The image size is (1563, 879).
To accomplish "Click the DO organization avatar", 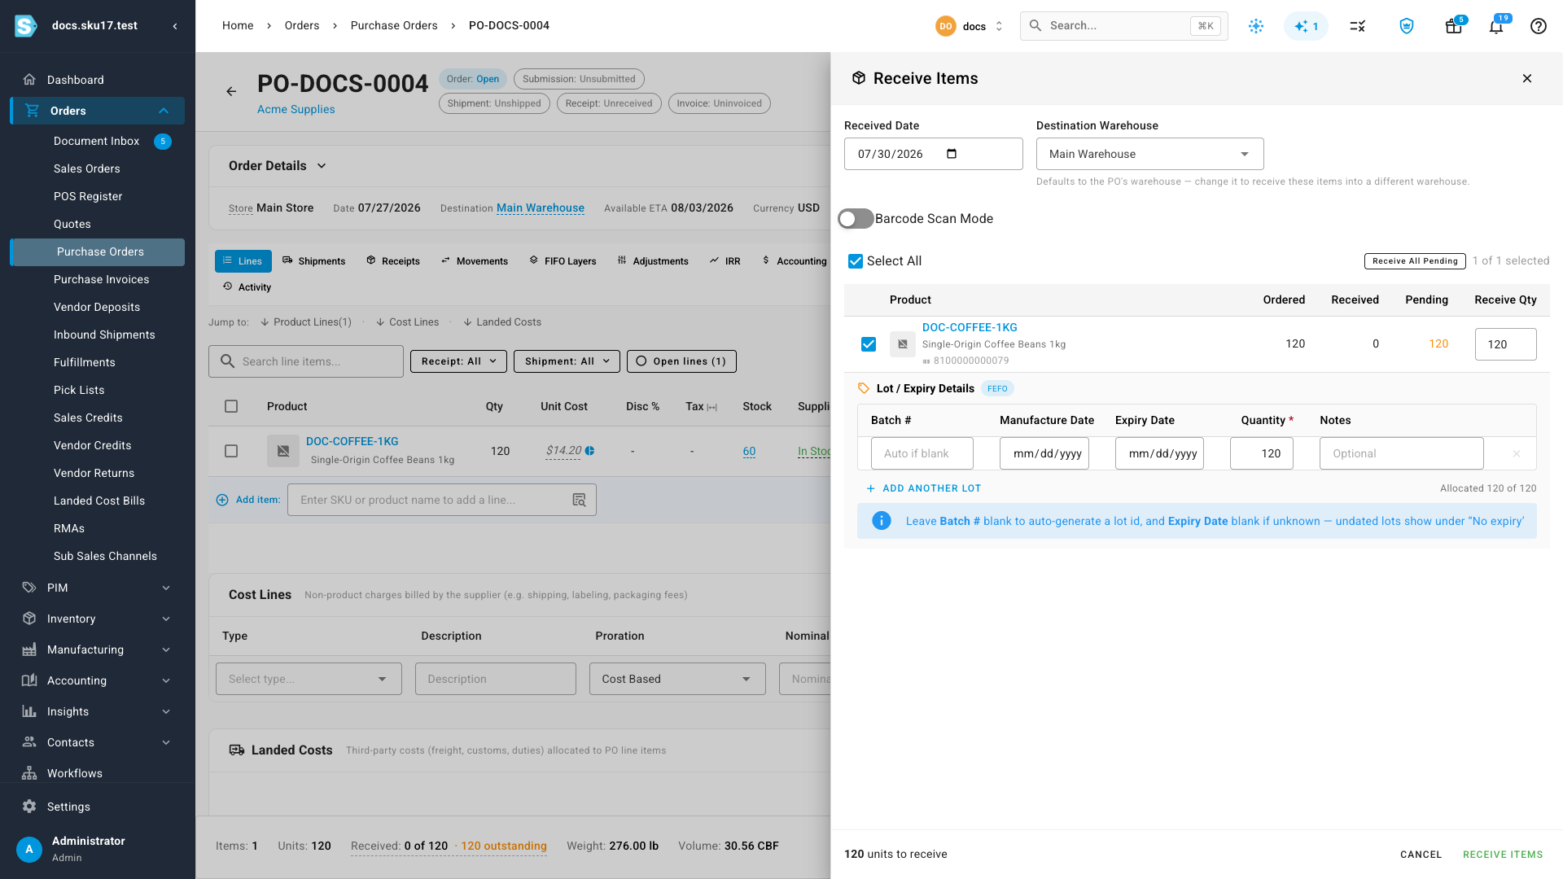I will click(x=945, y=26).
